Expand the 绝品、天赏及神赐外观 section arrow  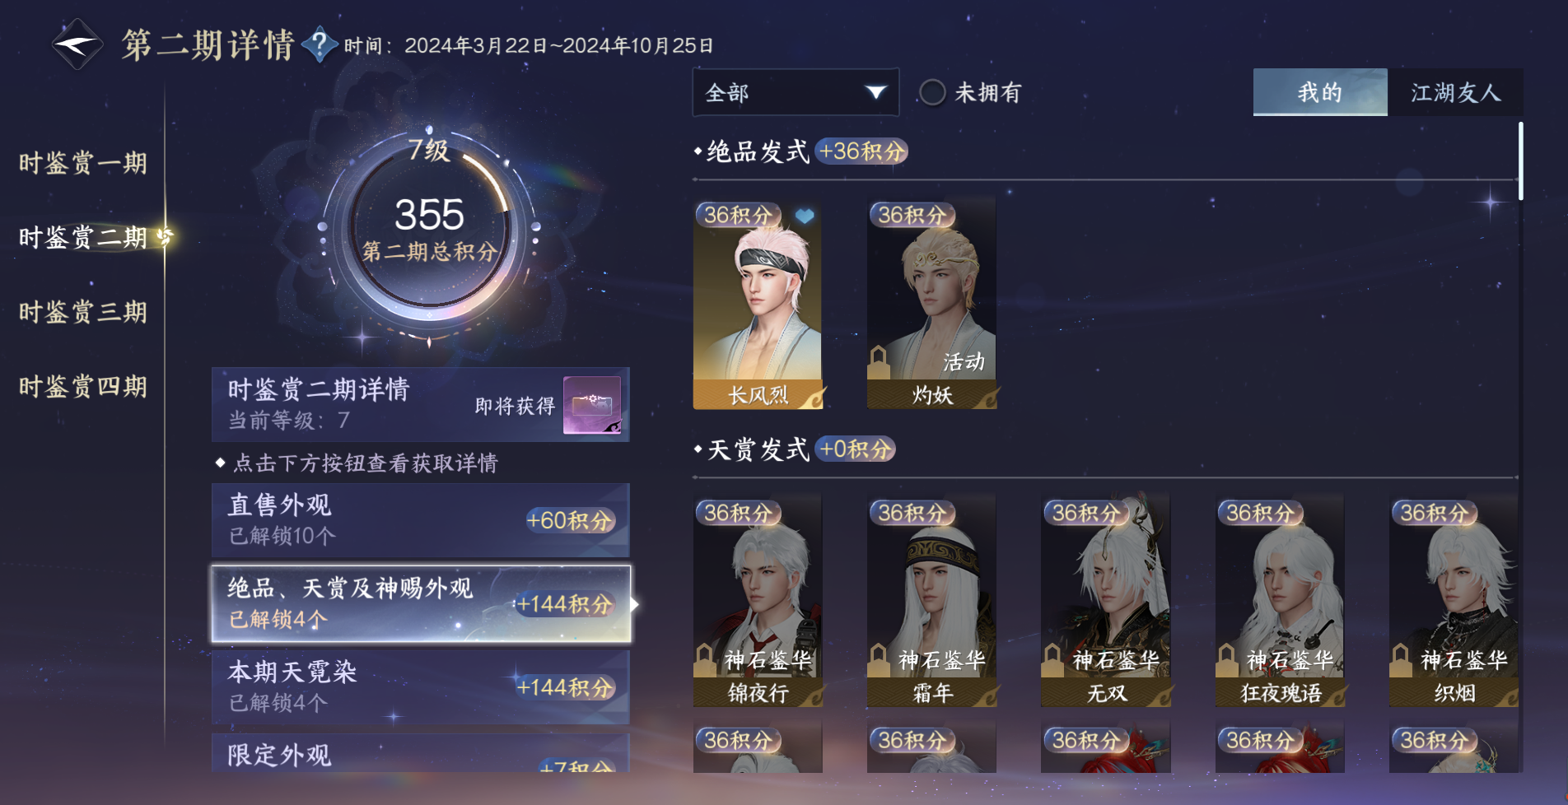[x=634, y=604]
